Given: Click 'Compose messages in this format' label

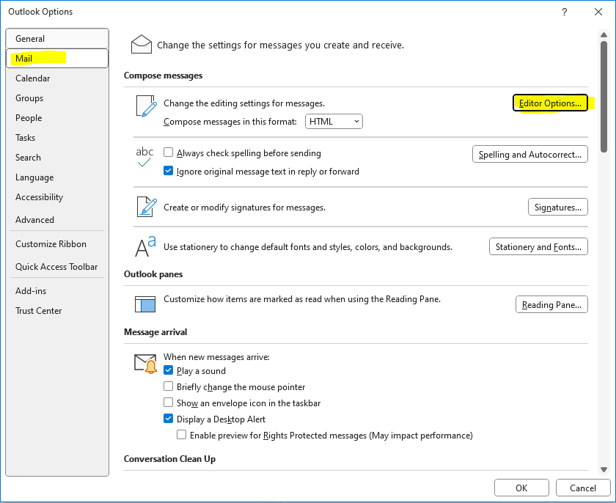Looking at the screenshot, I should pyautogui.click(x=230, y=121).
